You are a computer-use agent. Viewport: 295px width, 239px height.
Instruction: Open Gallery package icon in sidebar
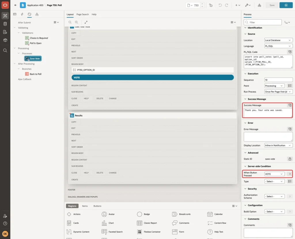click(x=5, y=40)
